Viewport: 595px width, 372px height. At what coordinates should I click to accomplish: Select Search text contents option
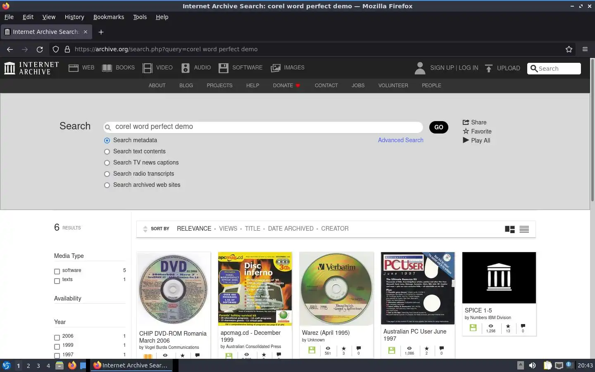coord(107,152)
